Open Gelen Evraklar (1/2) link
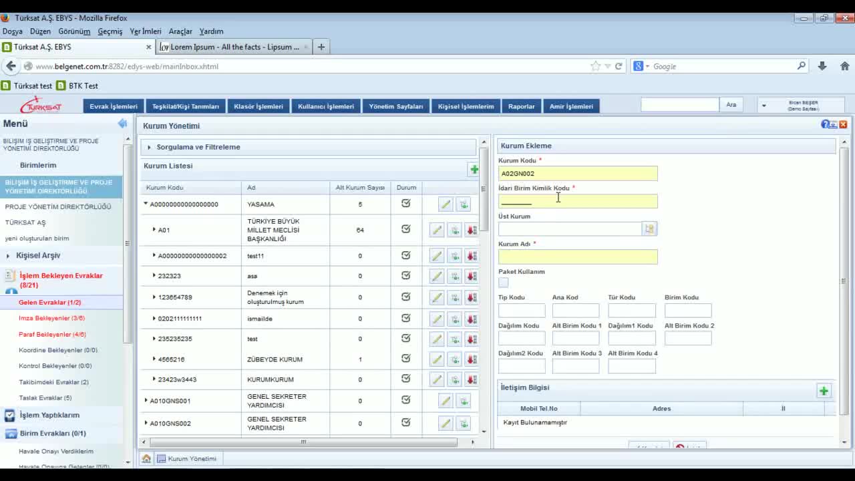 point(49,303)
